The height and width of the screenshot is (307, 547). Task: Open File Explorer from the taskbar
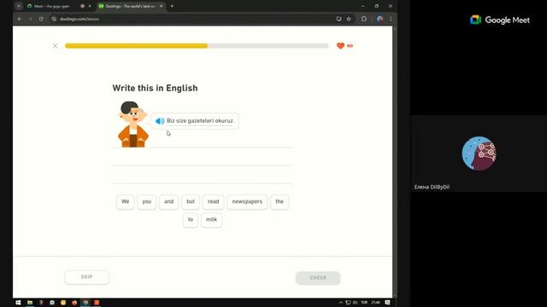pyautogui.click(x=30, y=303)
